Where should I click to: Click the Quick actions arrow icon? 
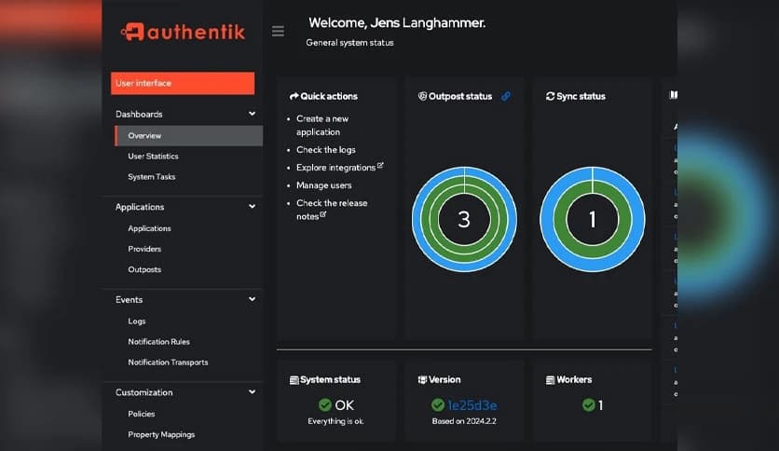pyautogui.click(x=294, y=96)
